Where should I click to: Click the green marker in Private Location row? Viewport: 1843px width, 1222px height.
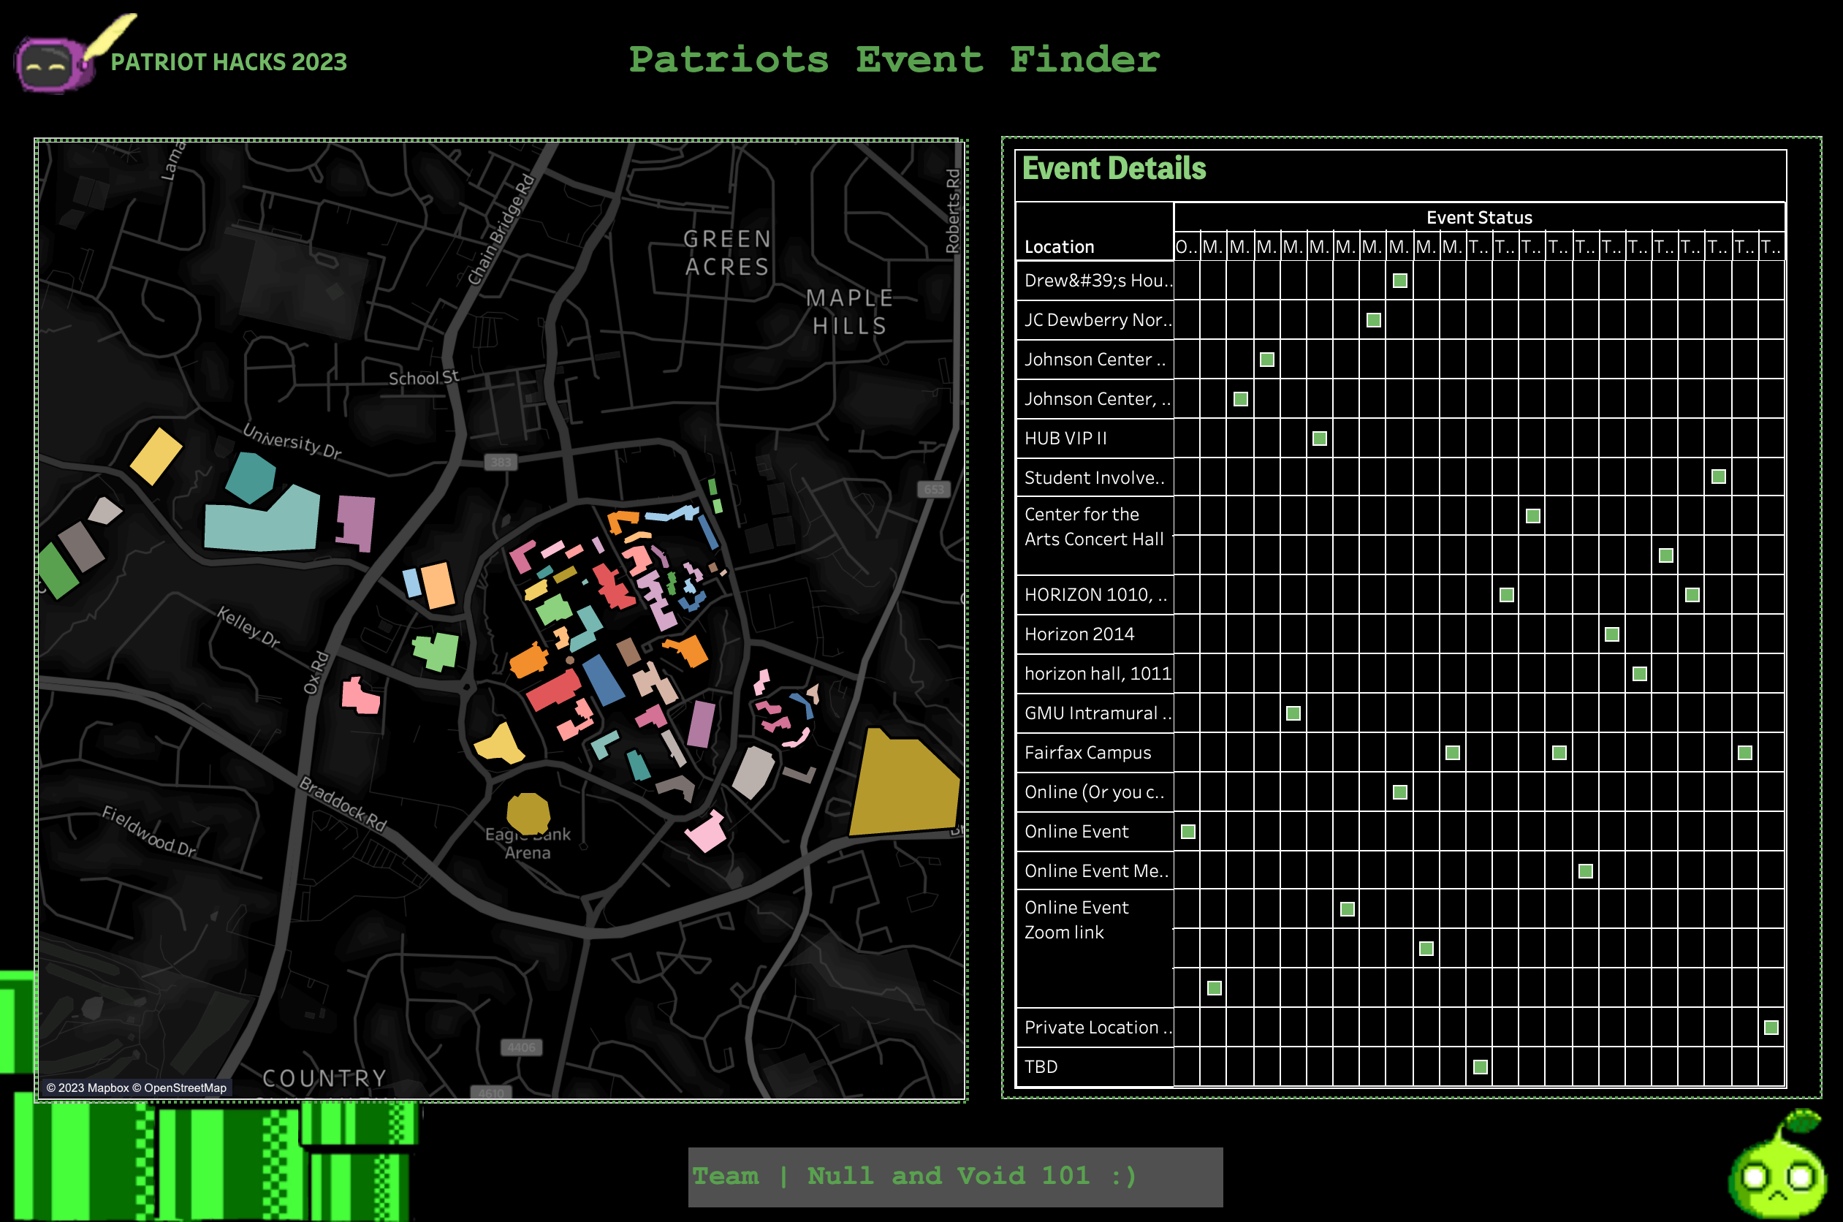(x=1771, y=1027)
